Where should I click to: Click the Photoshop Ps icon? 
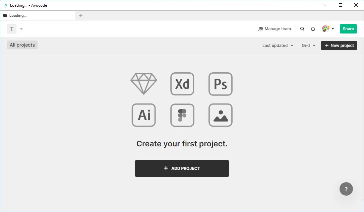[x=221, y=84]
